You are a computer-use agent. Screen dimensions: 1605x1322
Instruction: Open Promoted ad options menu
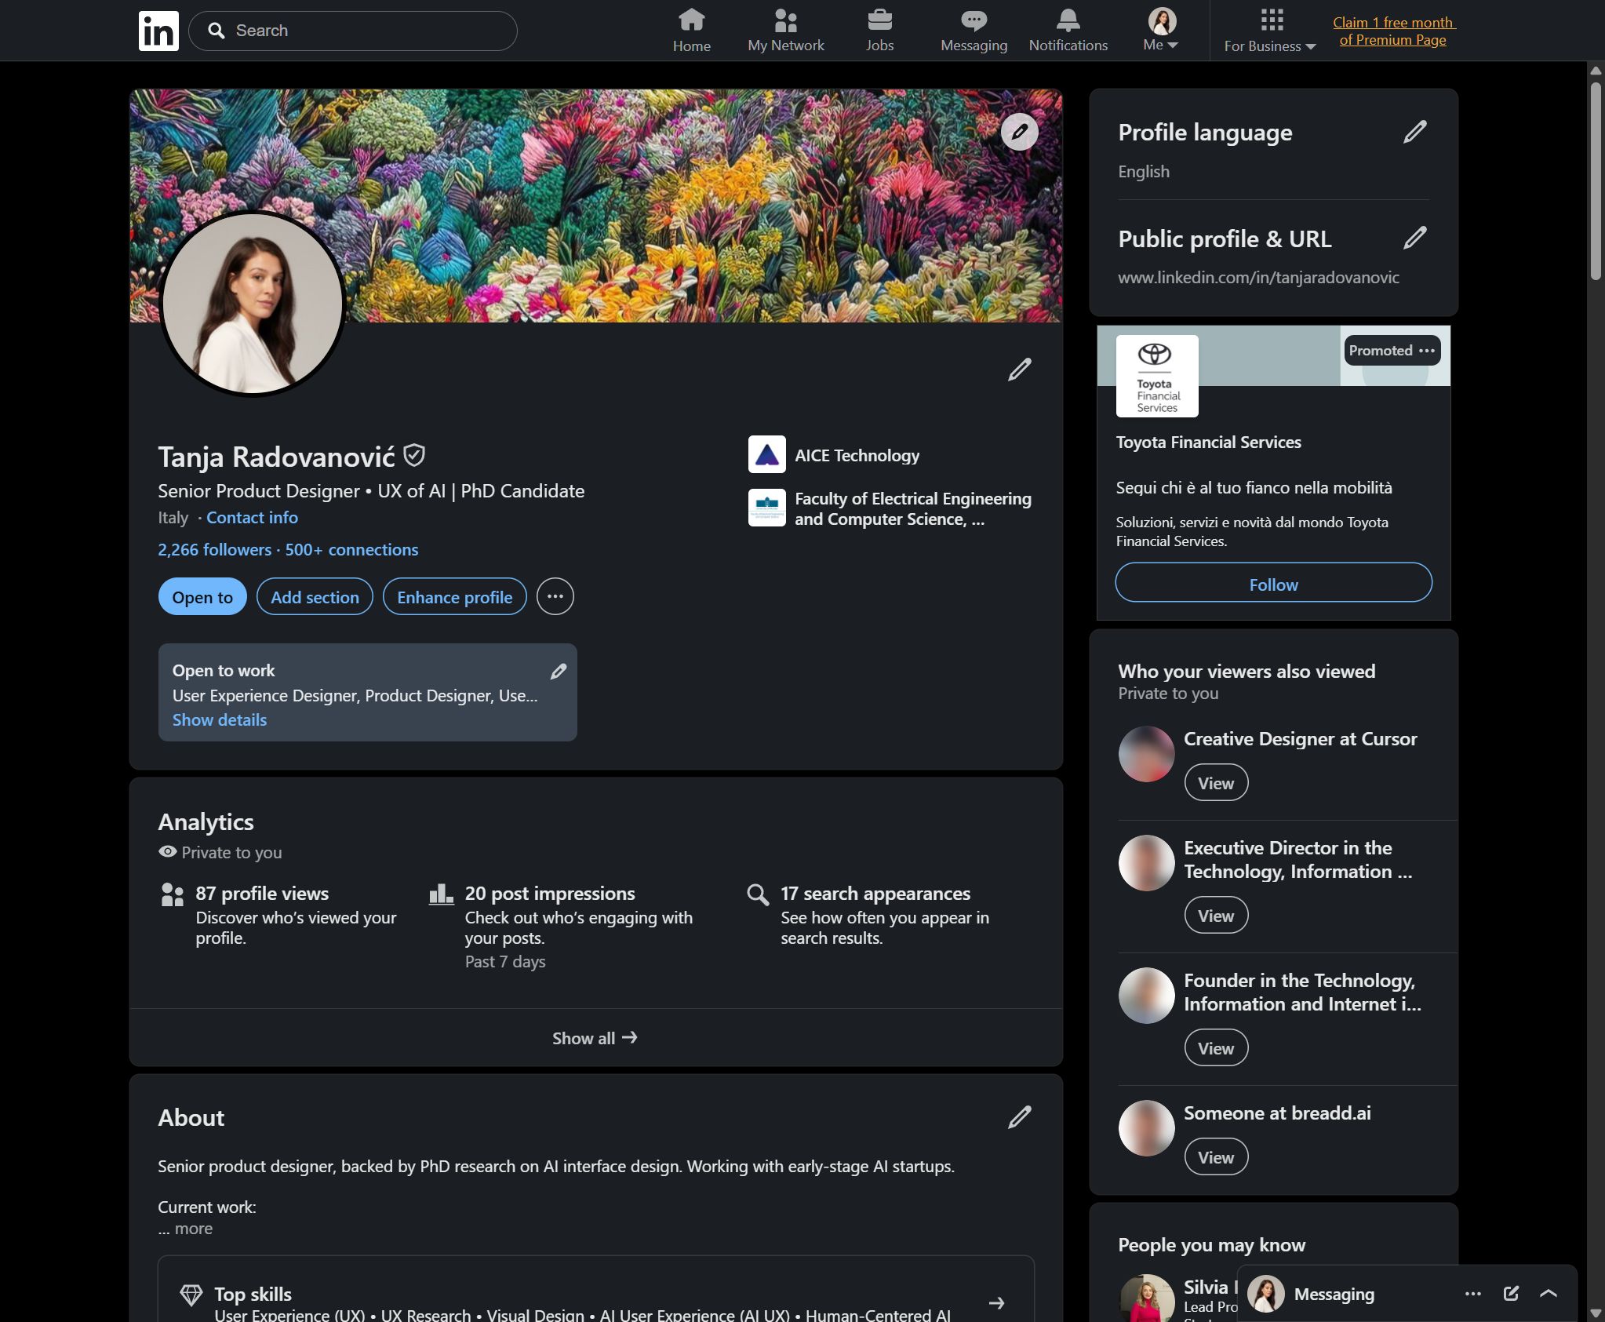coord(1427,351)
